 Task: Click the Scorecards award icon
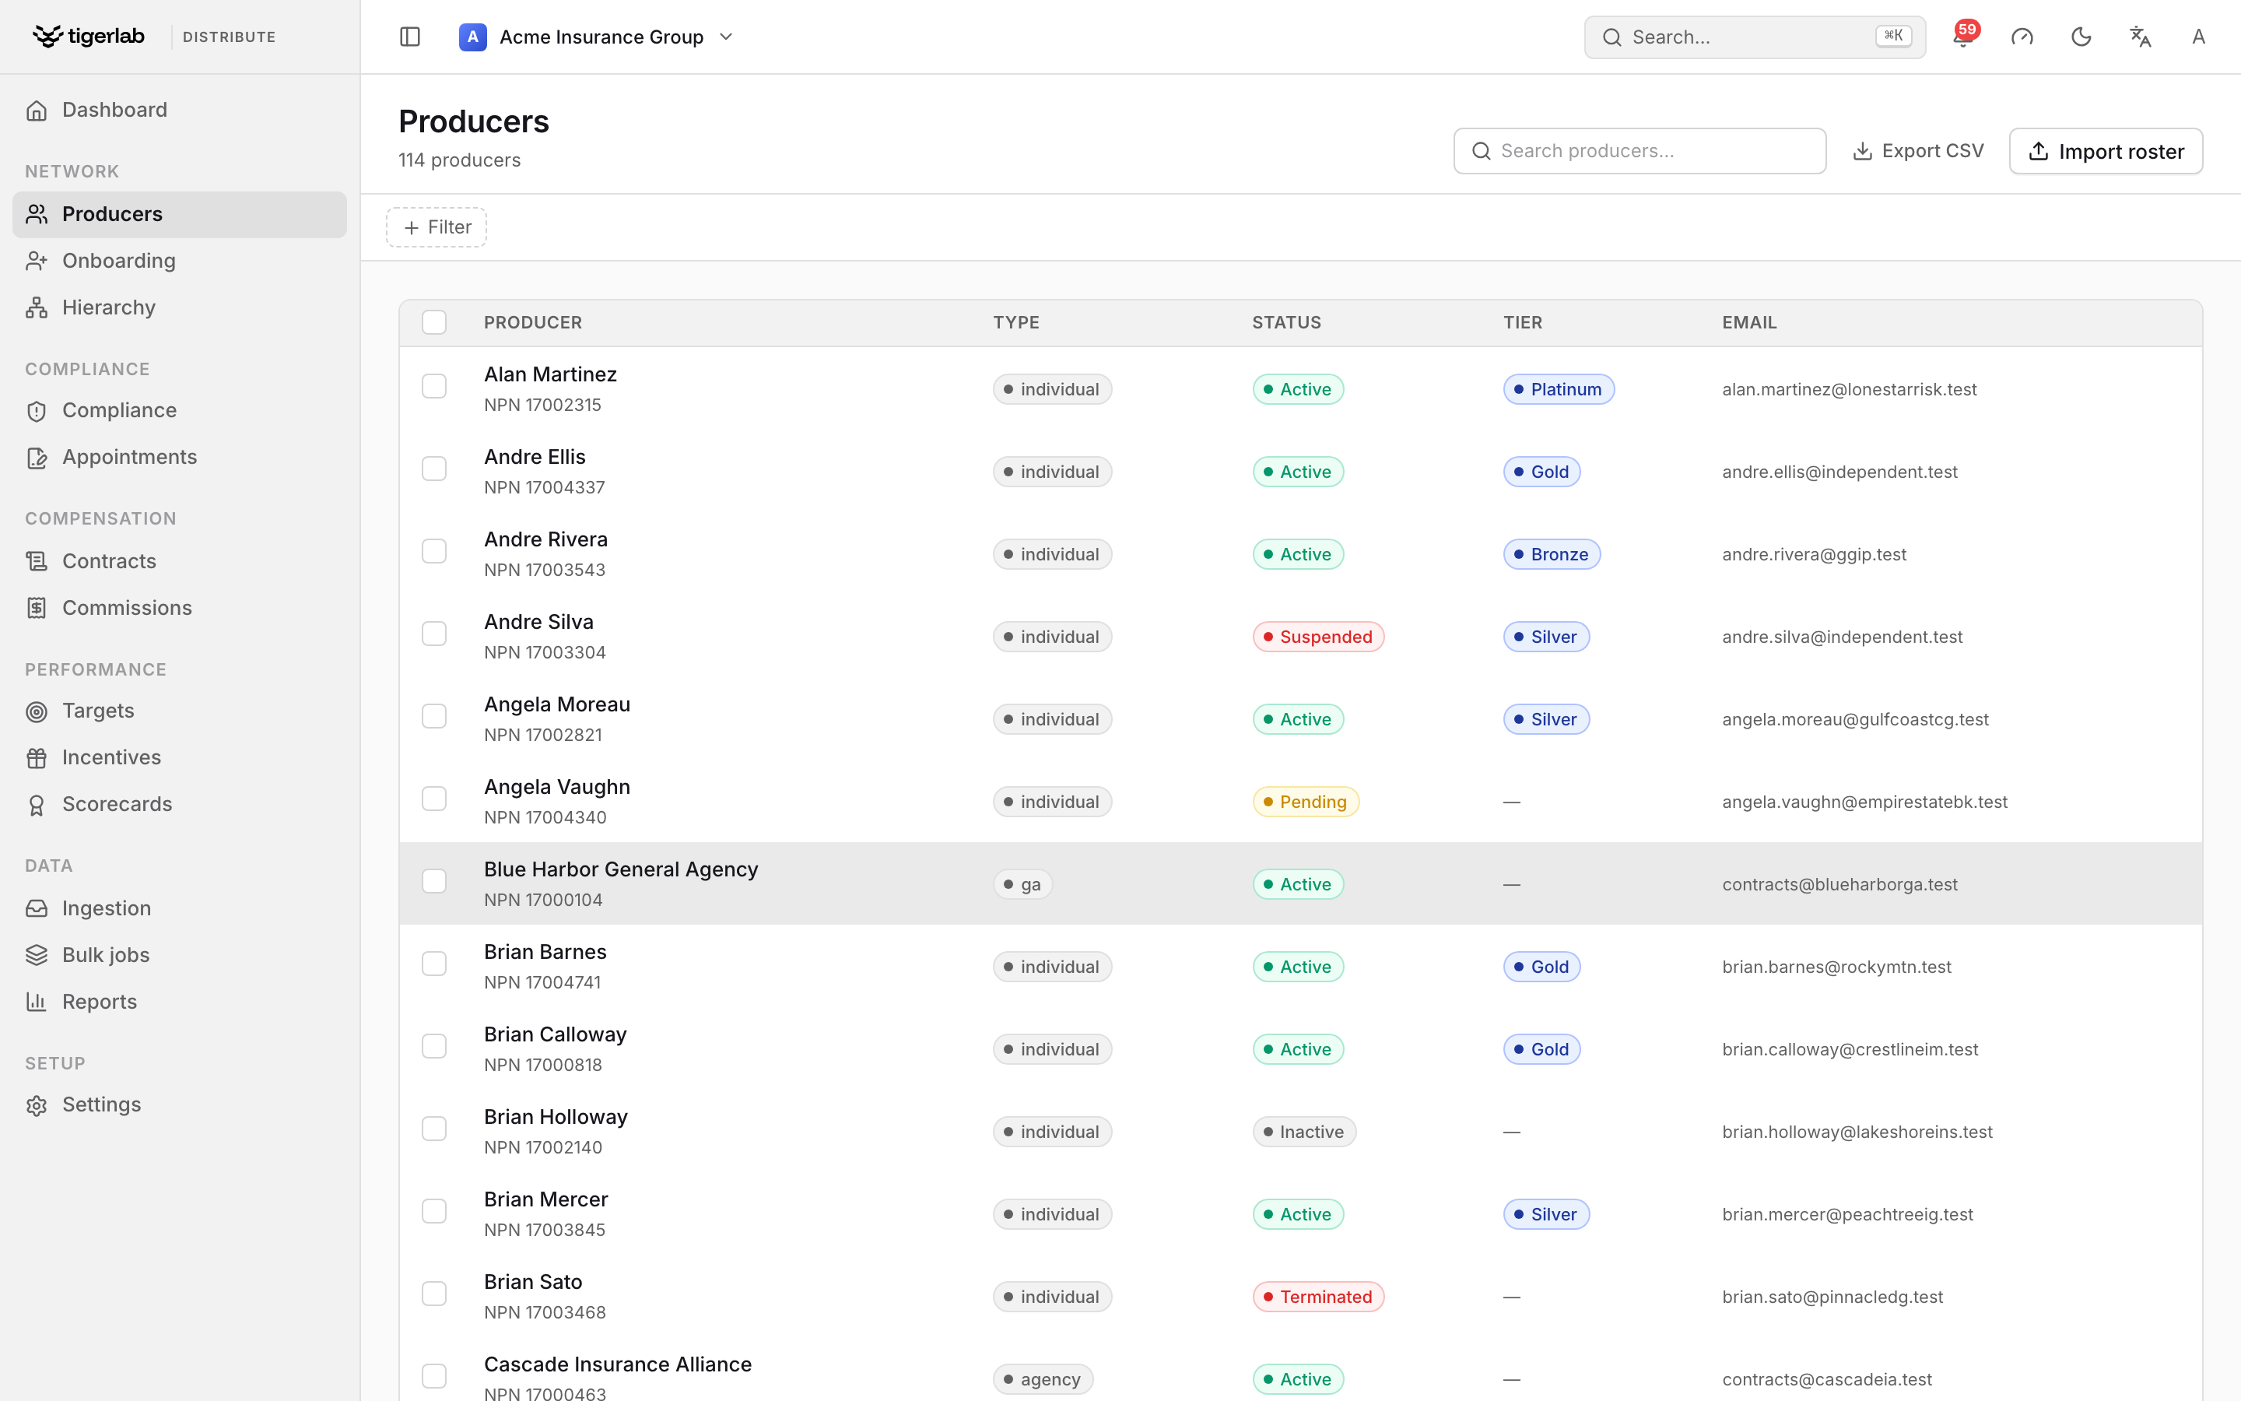point(37,804)
